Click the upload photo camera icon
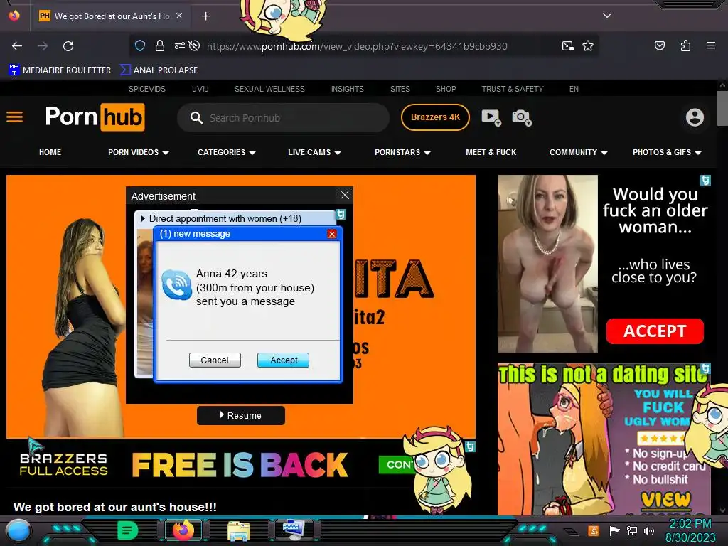Image resolution: width=728 pixels, height=546 pixels. [x=521, y=117]
